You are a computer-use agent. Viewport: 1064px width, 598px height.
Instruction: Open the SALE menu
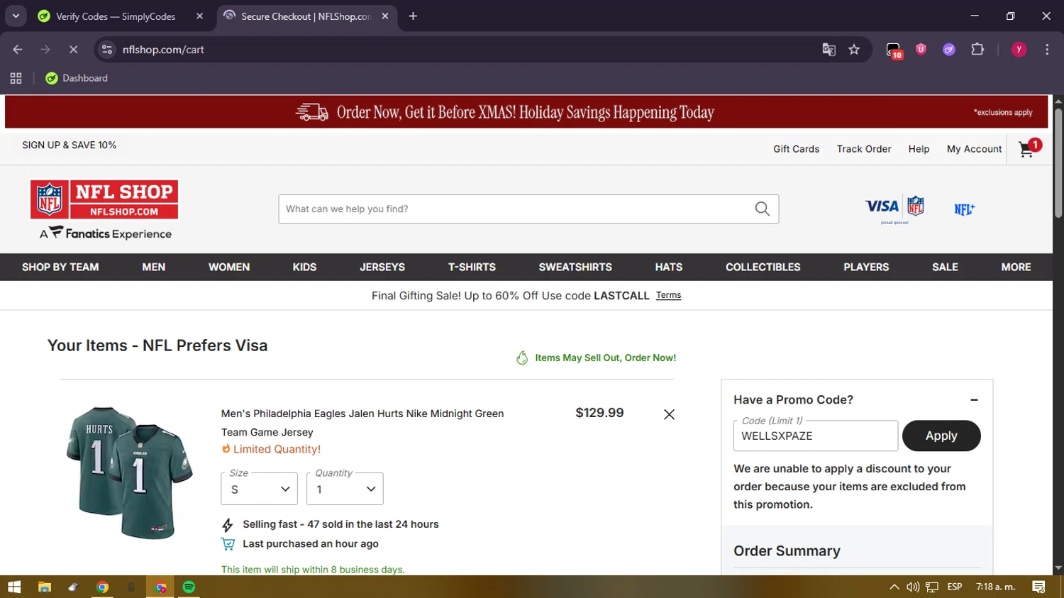[x=945, y=267]
